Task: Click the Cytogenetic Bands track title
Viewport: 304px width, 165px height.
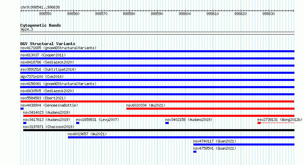Action: [x=41, y=25]
